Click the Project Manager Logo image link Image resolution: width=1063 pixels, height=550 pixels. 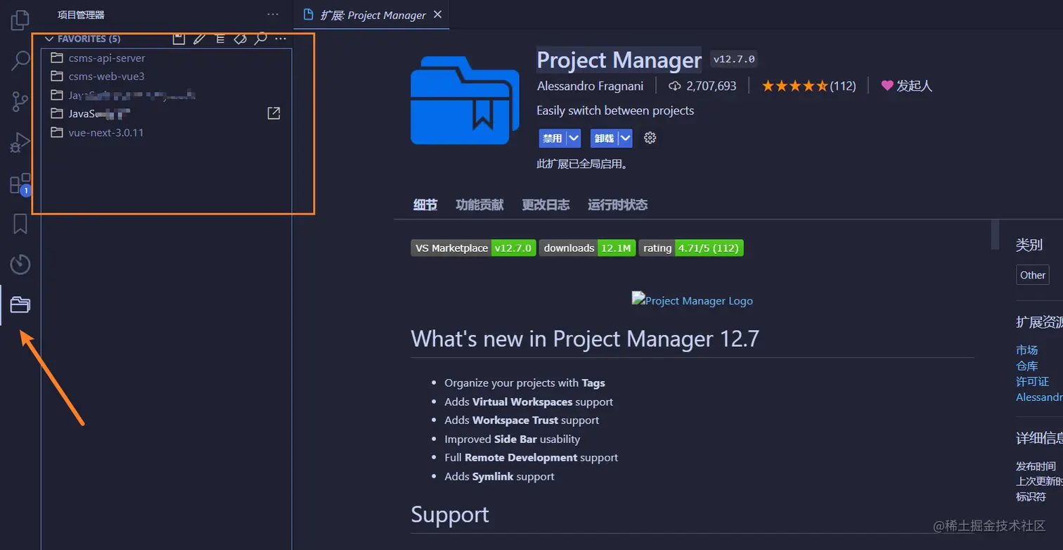[692, 300]
